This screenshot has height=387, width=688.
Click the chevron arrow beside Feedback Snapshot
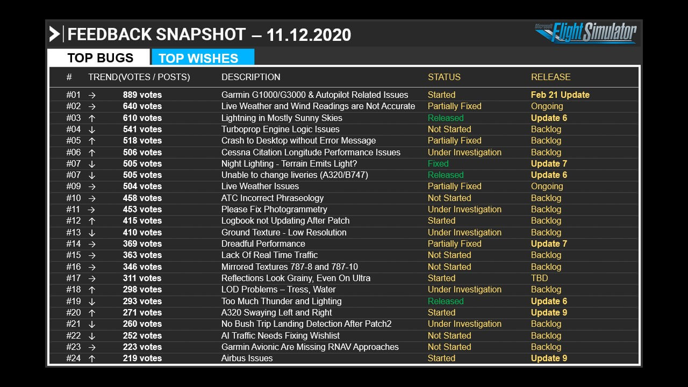click(54, 34)
